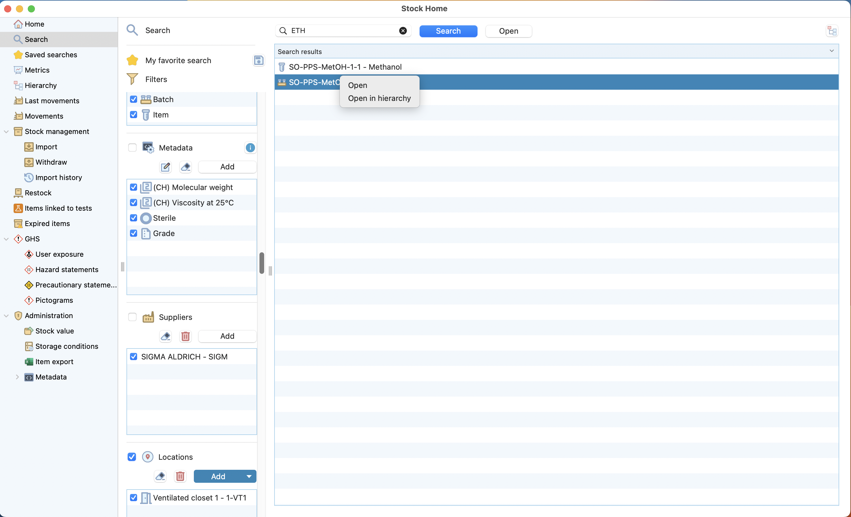Click the Metadata info icon
The image size is (851, 517).
tap(250, 148)
